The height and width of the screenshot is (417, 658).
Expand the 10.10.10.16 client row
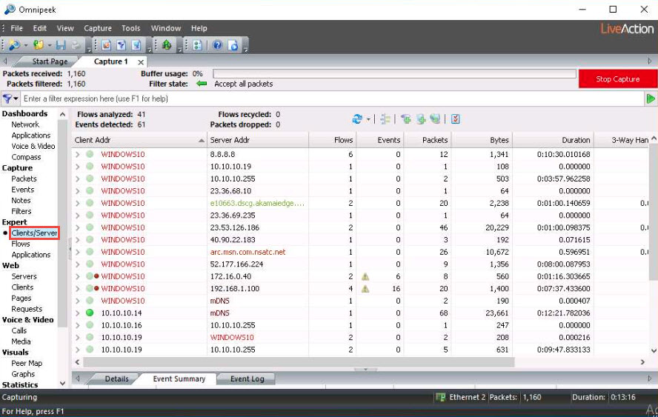pyautogui.click(x=77, y=325)
